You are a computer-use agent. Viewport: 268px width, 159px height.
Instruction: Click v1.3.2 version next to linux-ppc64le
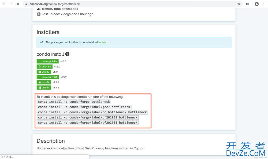(64, 61)
